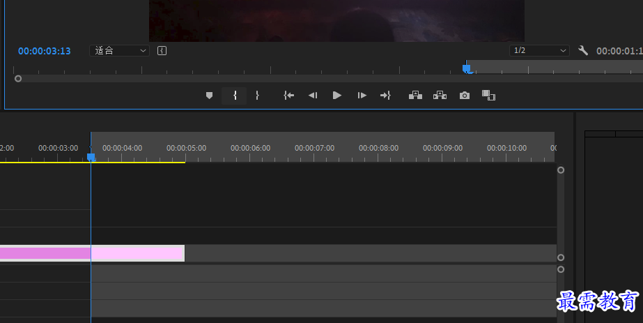Click the Program Monitor playhead marker
This screenshot has height=323, width=643.
[x=467, y=68]
